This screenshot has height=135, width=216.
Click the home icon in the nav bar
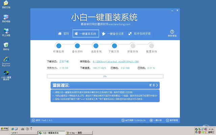(60, 34)
